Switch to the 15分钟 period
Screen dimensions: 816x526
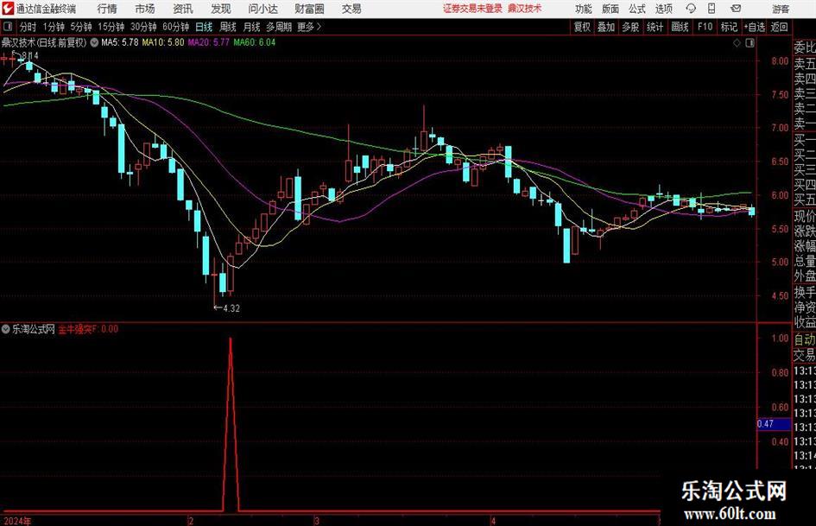click(x=111, y=27)
